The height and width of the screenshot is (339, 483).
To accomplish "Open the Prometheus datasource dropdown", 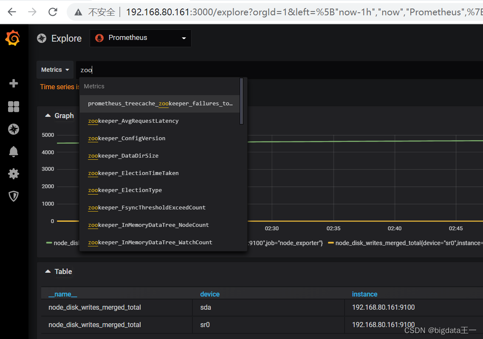I will click(141, 38).
